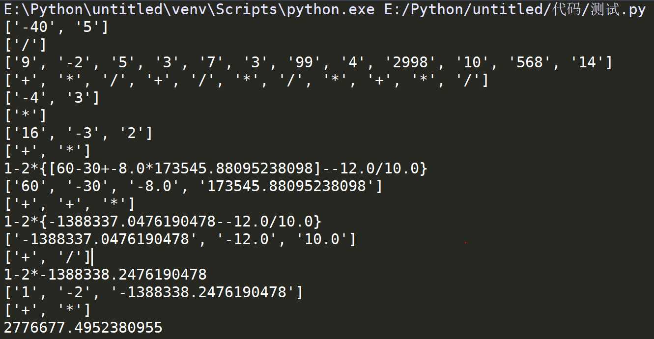Click the ['+', '/'] line with the text cursor
The height and width of the screenshot is (339, 654).
coord(48,257)
